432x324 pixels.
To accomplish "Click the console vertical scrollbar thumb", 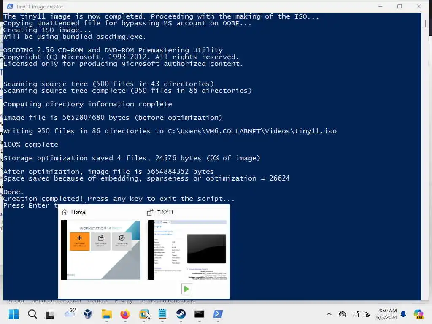I will click(x=425, y=24).
